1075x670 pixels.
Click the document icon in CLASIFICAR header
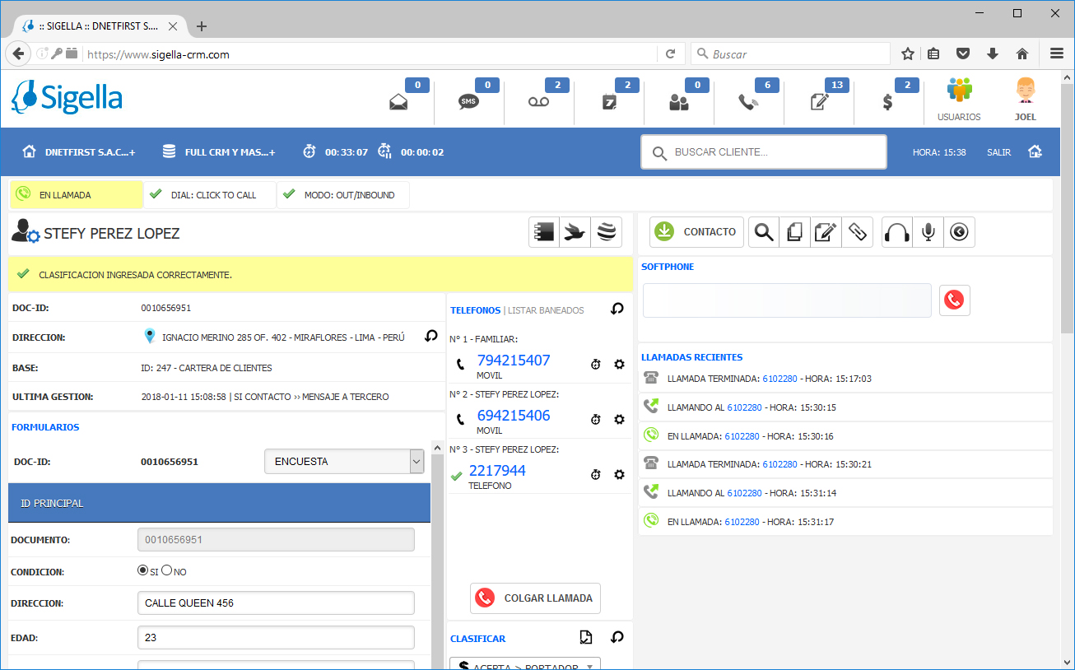pyautogui.click(x=586, y=637)
